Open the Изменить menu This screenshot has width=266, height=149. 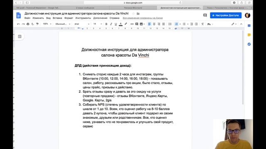coord(38,18)
